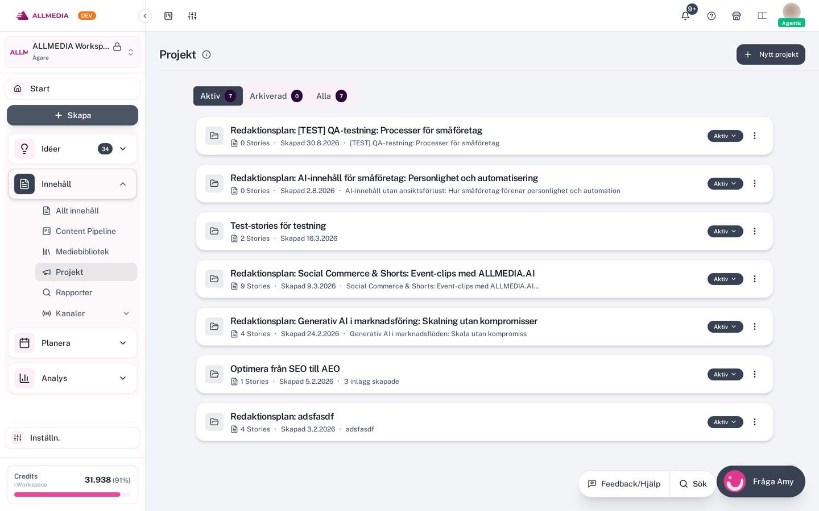819x511 pixels.
Task: Click the Skapa button
Action: click(x=72, y=115)
